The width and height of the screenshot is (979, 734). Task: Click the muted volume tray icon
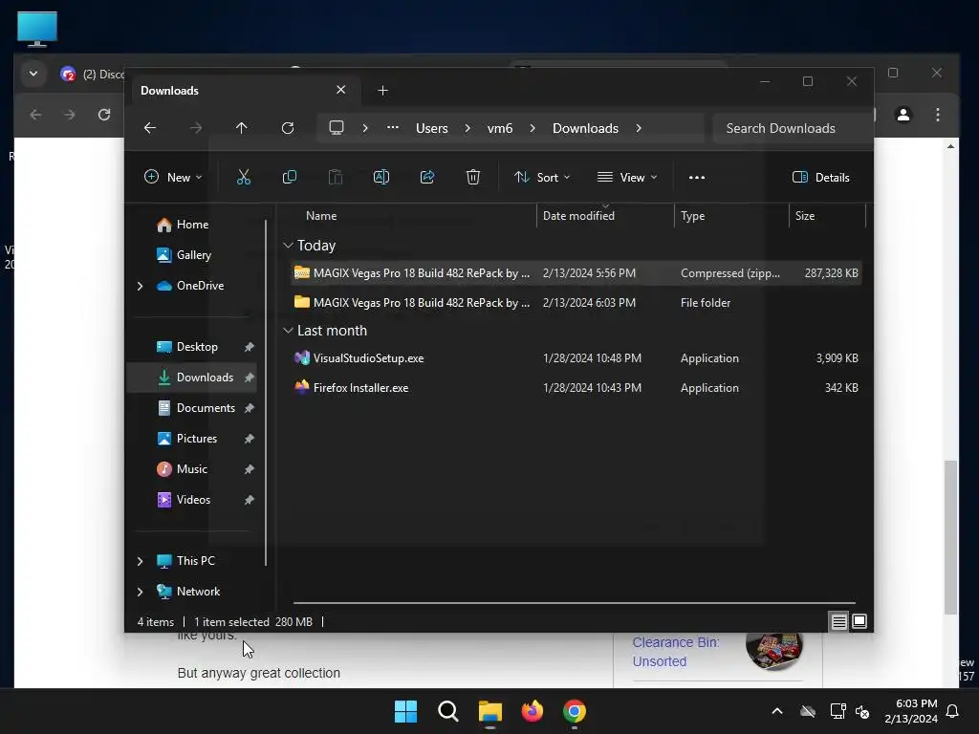tap(862, 711)
